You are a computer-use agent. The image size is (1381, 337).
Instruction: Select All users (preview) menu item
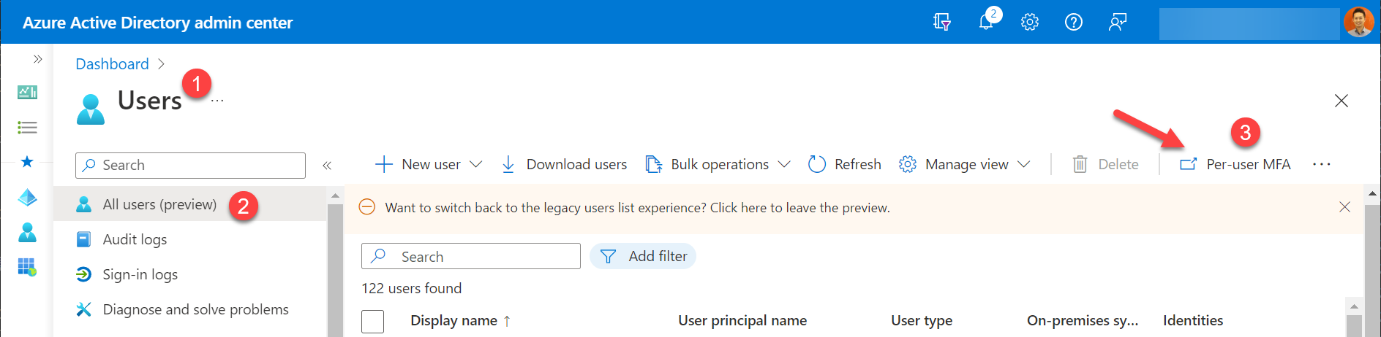189,204
